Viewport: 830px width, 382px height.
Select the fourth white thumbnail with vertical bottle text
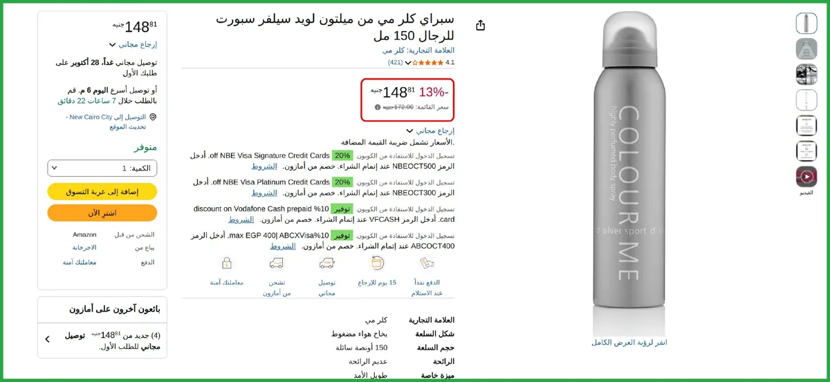click(806, 100)
